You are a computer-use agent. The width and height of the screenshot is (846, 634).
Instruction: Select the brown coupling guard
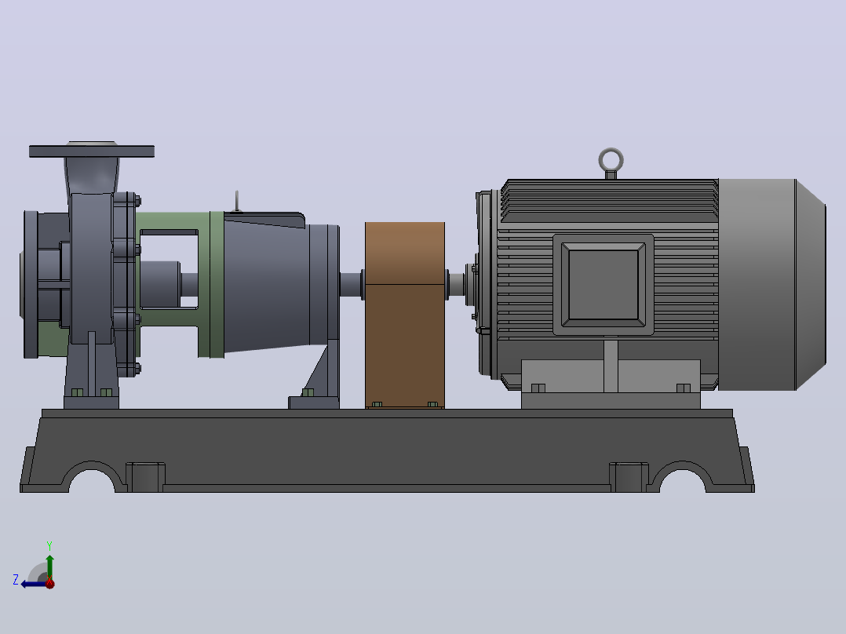coord(405,315)
